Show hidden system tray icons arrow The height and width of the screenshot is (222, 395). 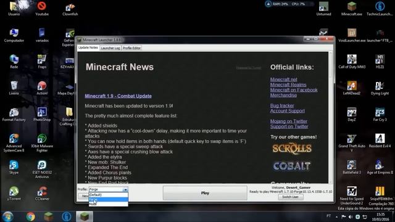tap(336, 216)
